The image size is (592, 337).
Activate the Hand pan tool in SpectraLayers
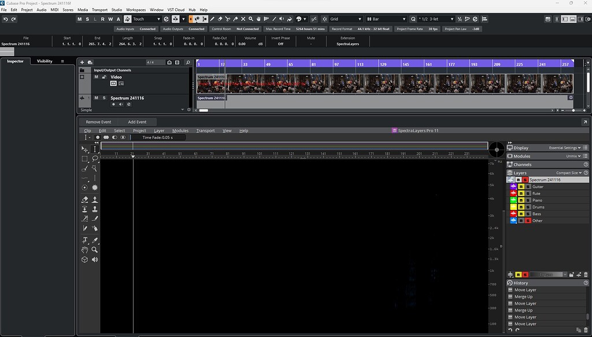click(x=85, y=250)
